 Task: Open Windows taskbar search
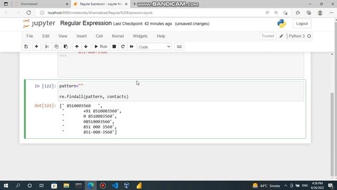pos(18,185)
